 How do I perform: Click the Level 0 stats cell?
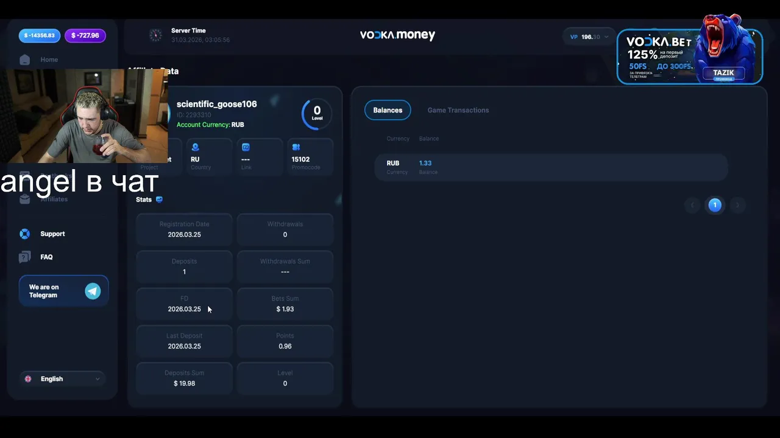285,378
